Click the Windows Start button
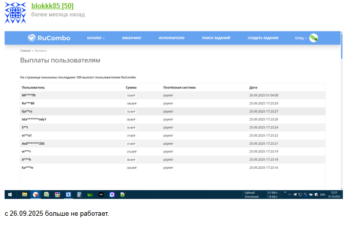 coord(10,195)
